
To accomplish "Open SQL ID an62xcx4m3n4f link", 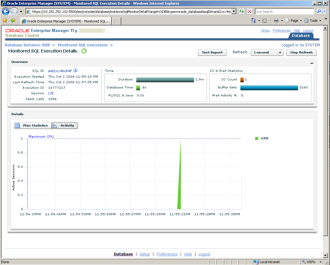I will click(x=60, y=71).
